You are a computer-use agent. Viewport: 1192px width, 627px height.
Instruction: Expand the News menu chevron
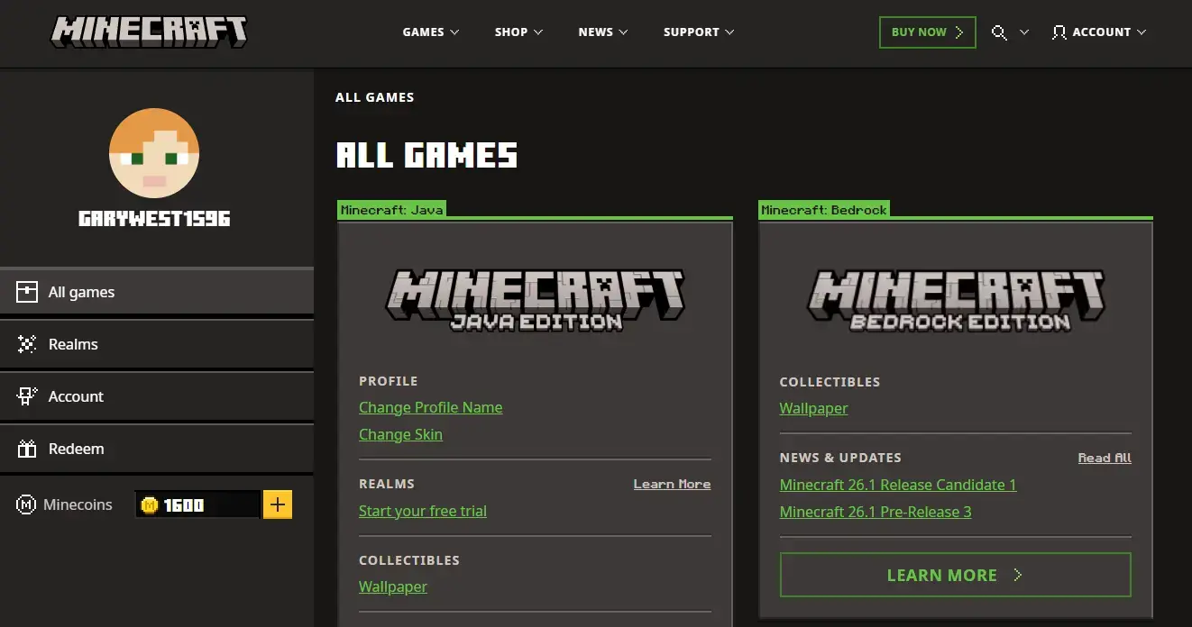pos(623,32)
